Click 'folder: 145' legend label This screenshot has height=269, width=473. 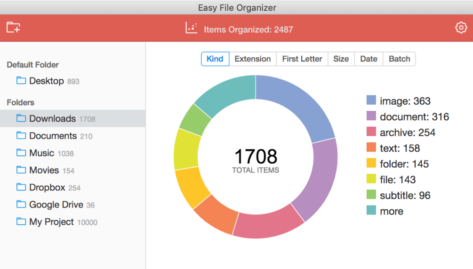coord(404,164)
